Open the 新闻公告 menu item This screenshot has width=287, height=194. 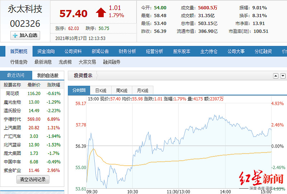tap(100, 51)
